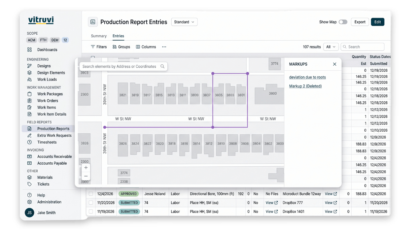Toggle the ACM scope chip
Screen dimensions: 416x231
[x=32, y=40]
